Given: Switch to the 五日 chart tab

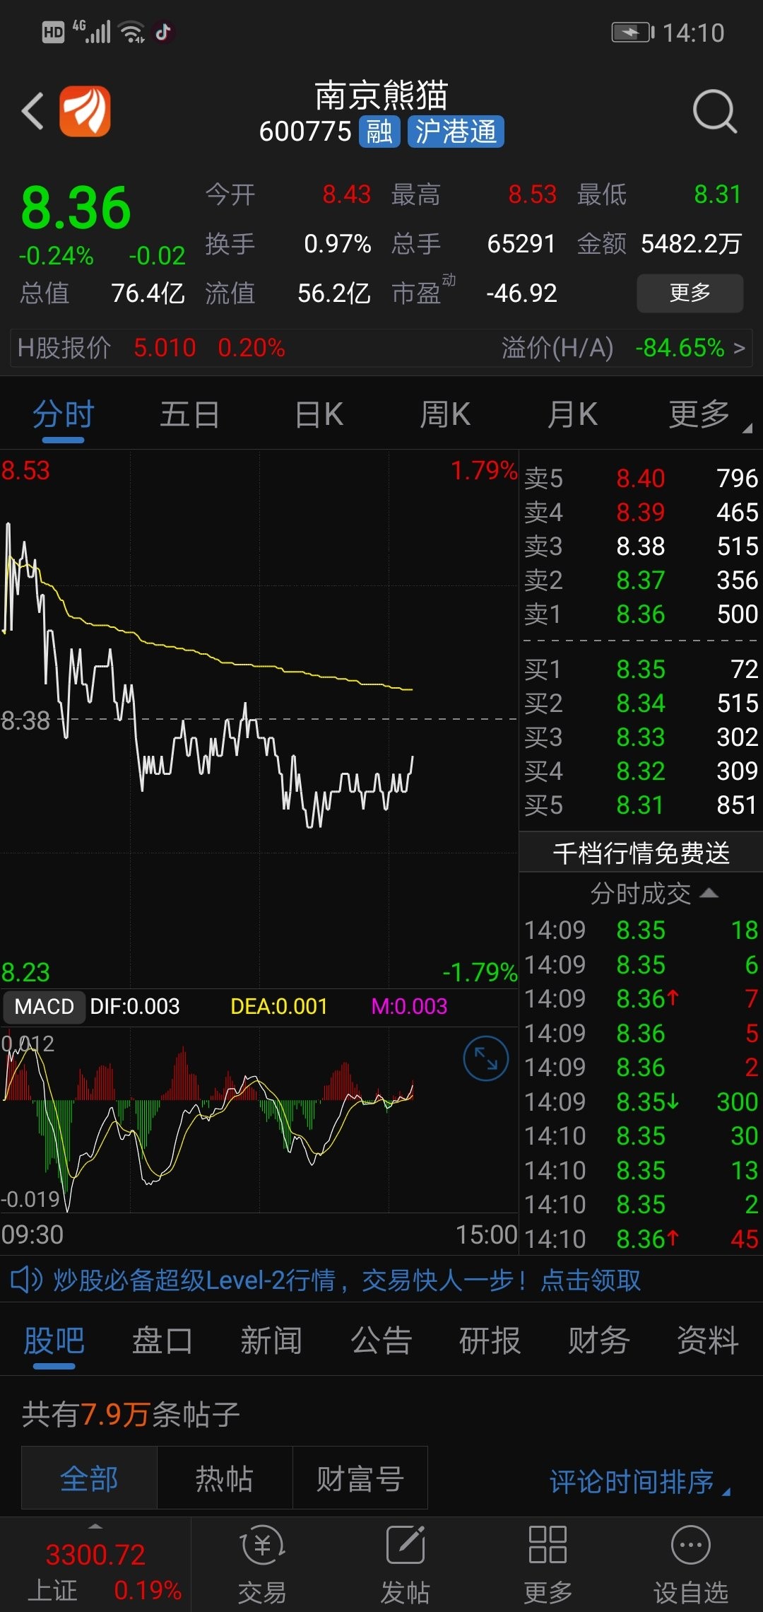Looking at the screenshot, I should pos(189,414).
